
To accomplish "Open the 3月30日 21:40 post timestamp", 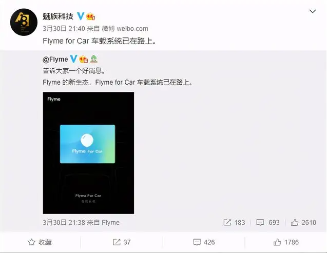I will (x=64, y=29).
